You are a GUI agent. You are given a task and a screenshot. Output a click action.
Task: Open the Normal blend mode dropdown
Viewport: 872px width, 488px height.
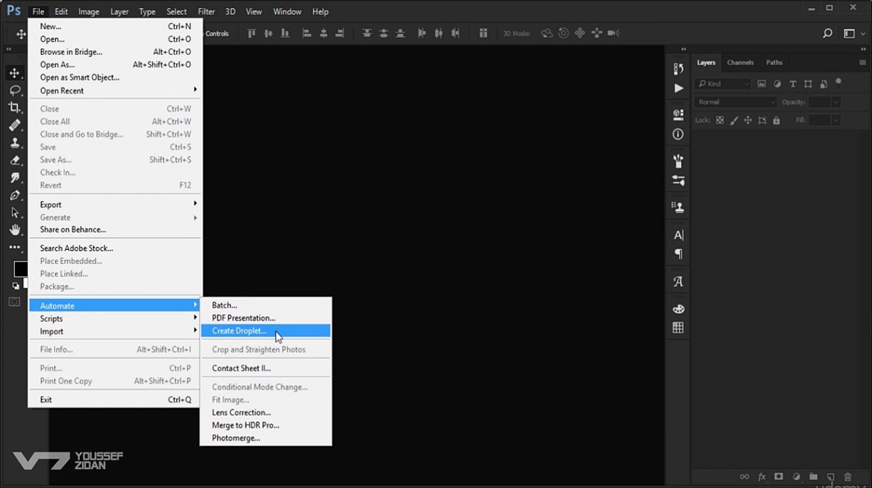(x=735, y=102)
